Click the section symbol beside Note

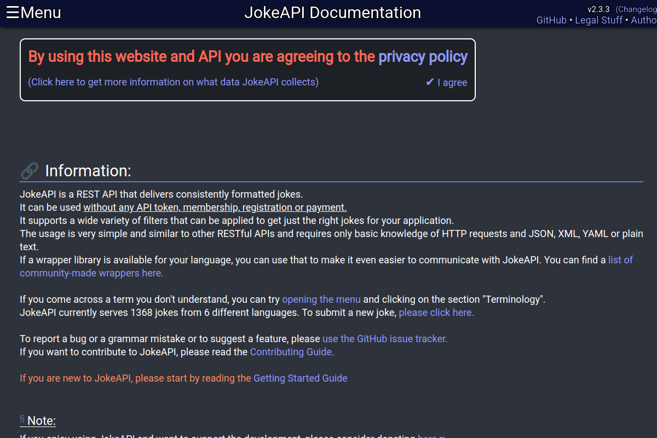click(x=22, y=419)
